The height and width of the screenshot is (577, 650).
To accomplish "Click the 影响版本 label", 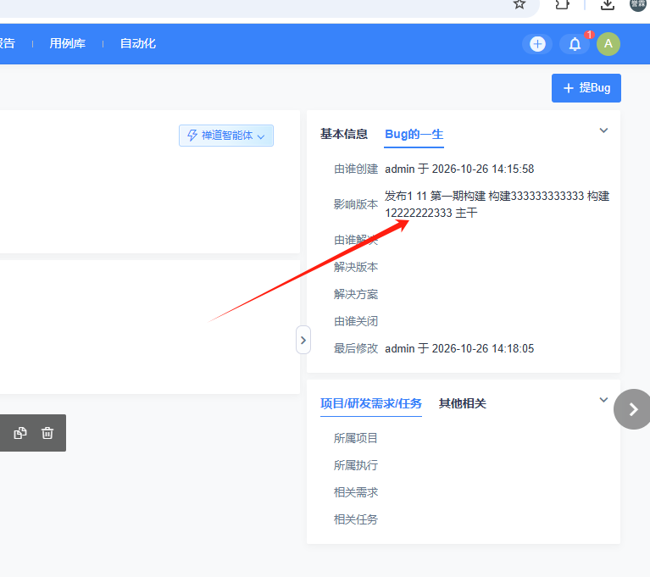I will pos(356,204).
